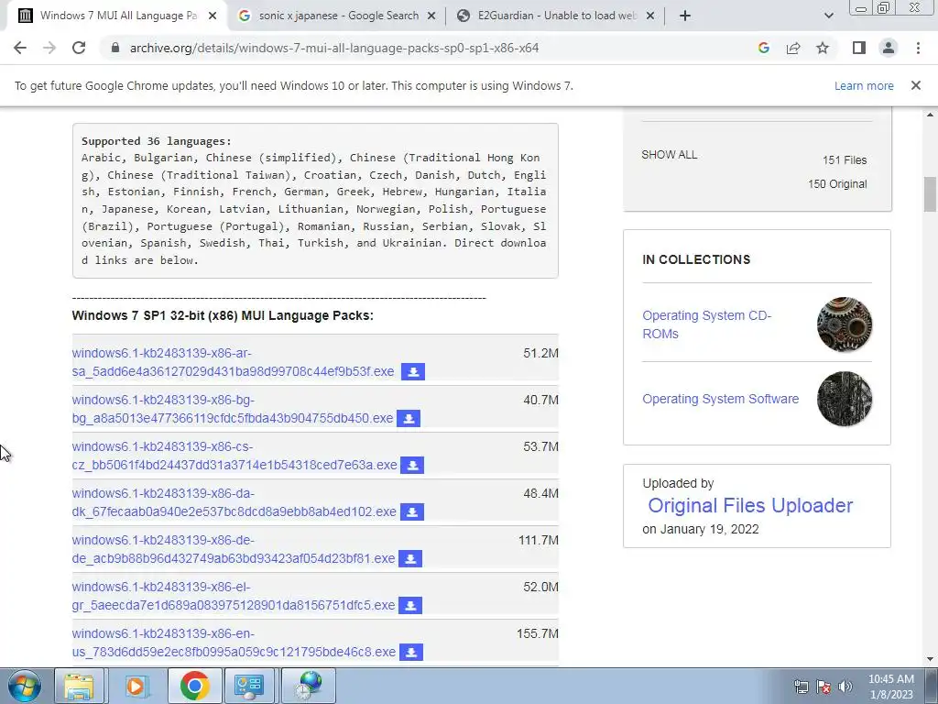Click the volume speaker tray icon

pyautogui.click(x=845, y=687)
